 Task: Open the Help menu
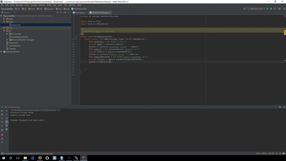[x=79, y=5]
